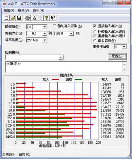Click the 4096.0 row label in chart

(11, 133)
